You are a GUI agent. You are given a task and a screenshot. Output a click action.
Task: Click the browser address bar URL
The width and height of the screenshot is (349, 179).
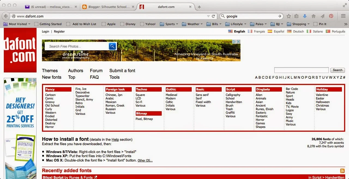(109, 16)
